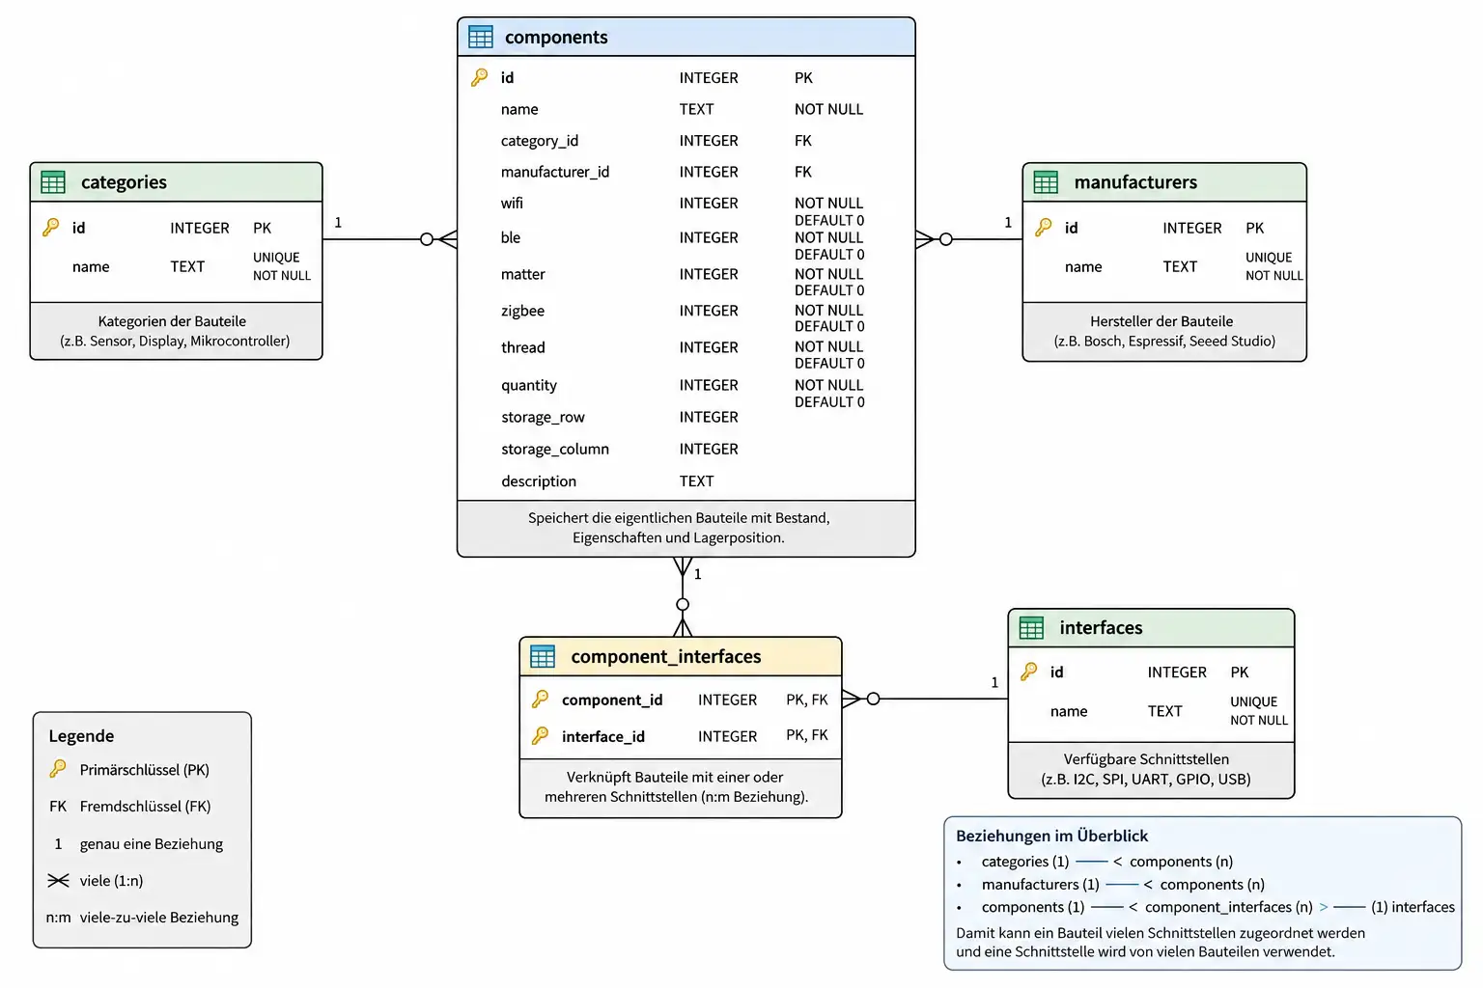Click 'manufacturers (1)' in relationship overview
Viewport: 1483px width, 988px height.
pos(1040,884)
